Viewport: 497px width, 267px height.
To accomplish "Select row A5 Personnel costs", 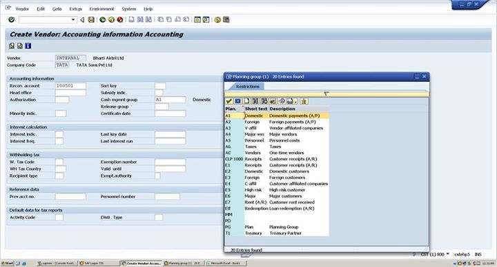I will (x=277, y=140).
